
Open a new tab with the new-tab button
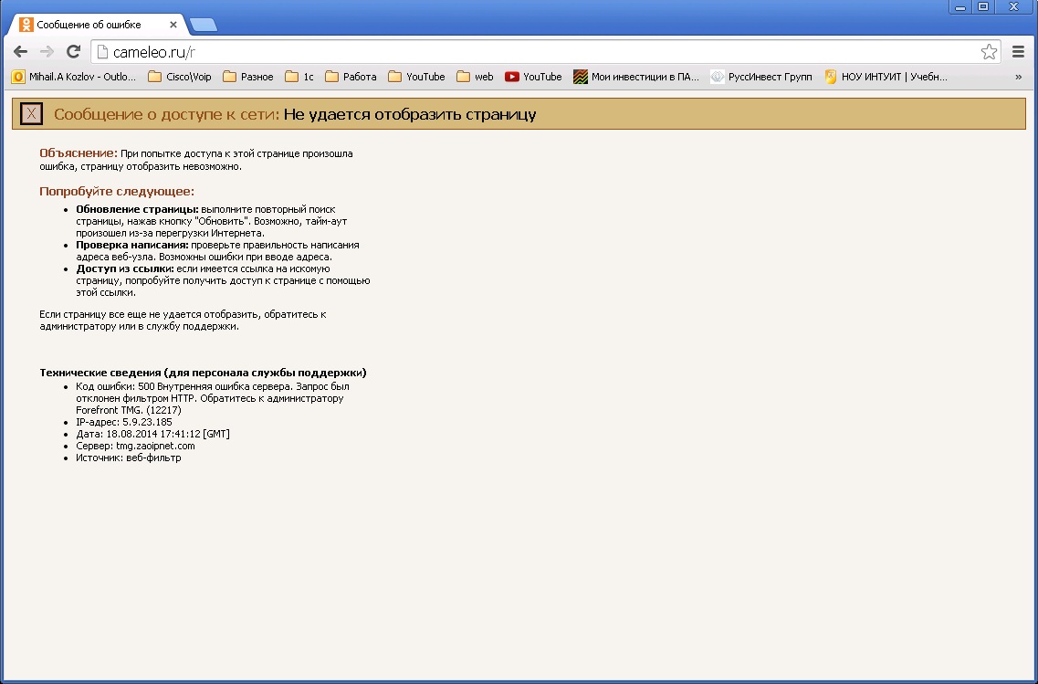[203, 25]
